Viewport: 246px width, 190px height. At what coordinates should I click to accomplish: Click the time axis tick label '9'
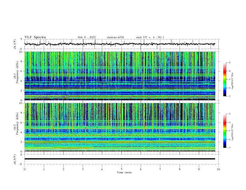(199, 169)
